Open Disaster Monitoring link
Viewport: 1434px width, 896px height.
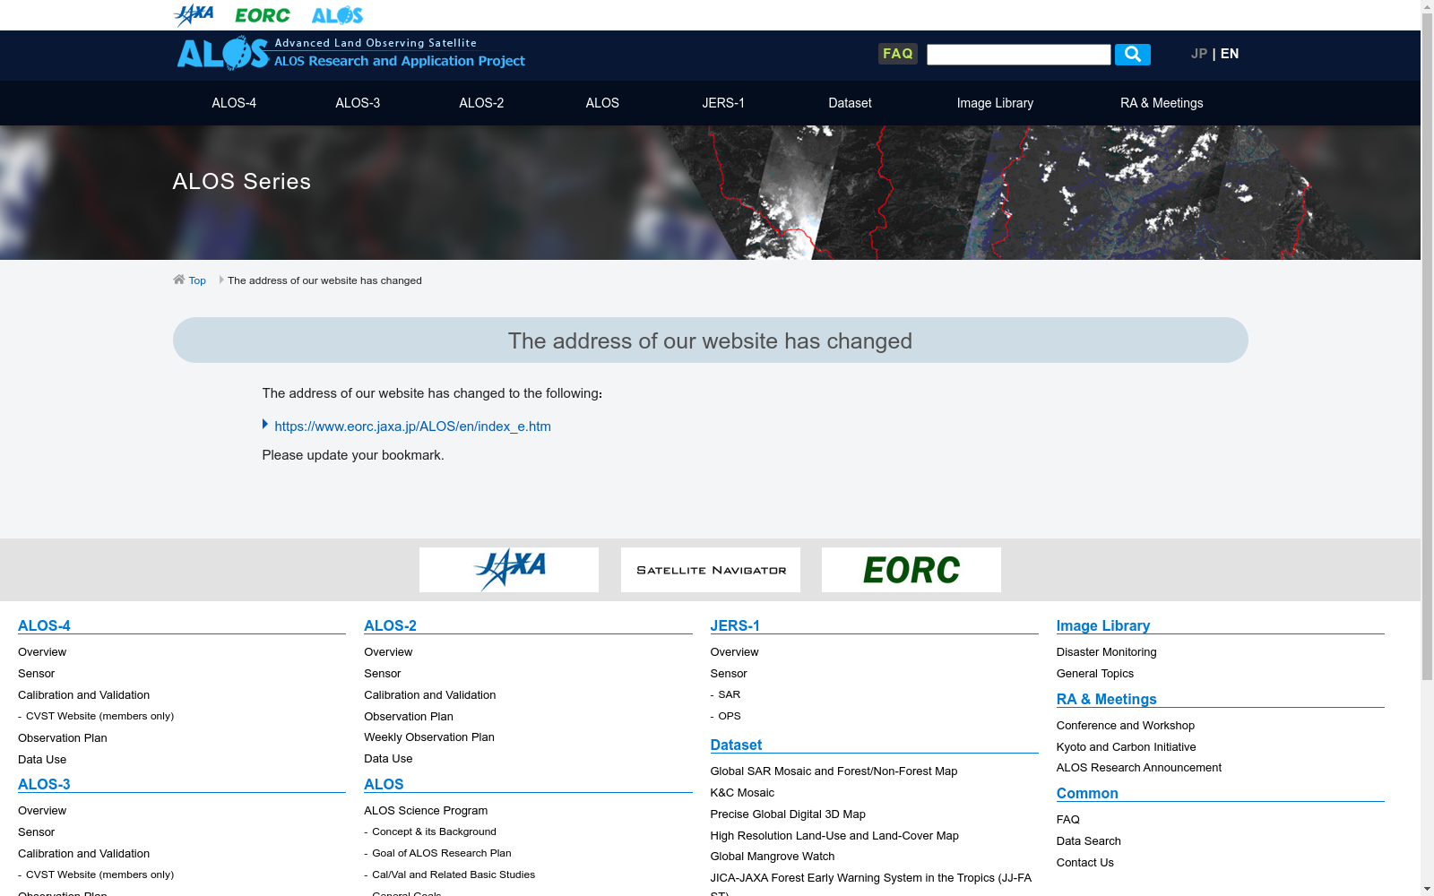(x=1106, y=651)
